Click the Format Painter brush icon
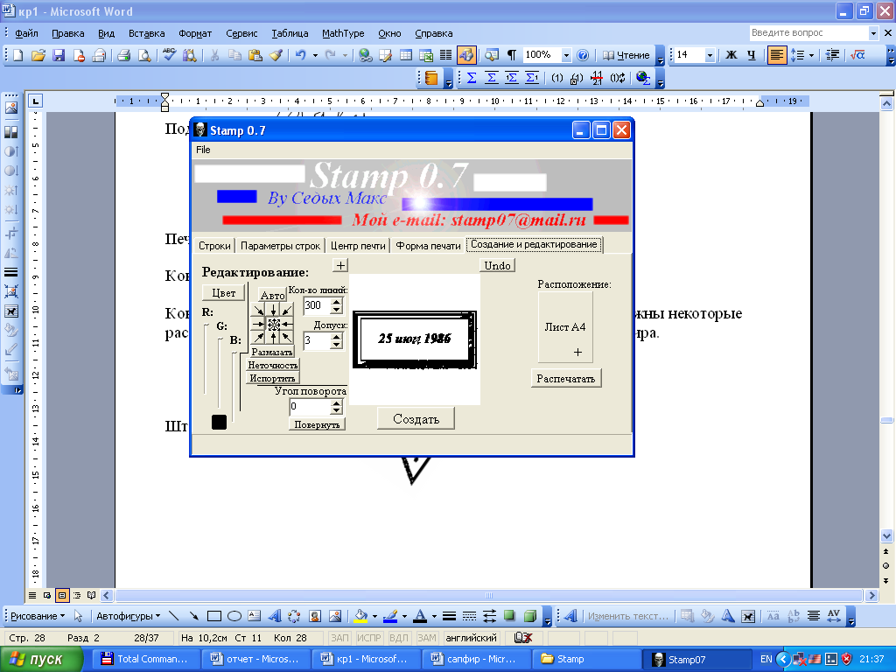The width and height of the screenshot is (896, 672). 276,55
